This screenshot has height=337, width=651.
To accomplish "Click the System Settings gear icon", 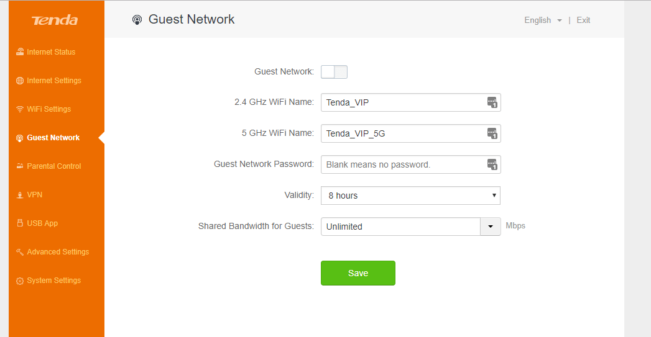I will point(20,281).
